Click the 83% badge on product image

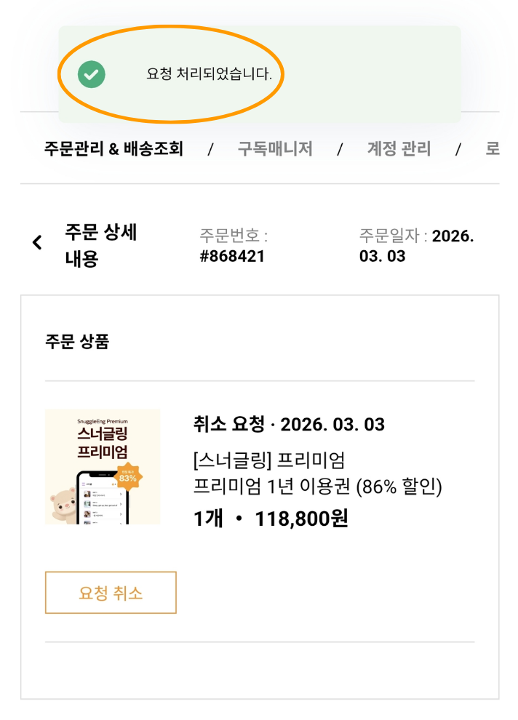click(128, 477)
